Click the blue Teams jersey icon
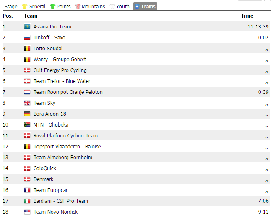The height and width of the screenshot is (220, 275). click(137, 7)
